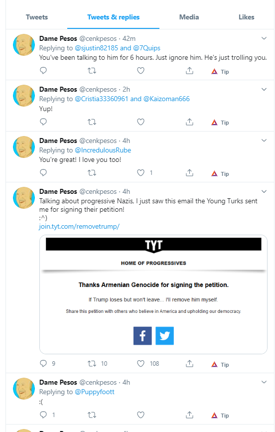This screenshot has height=432, width=275.
Task: Like the ':(' reply to @Puppyfoott
Action: click(141, 415)
